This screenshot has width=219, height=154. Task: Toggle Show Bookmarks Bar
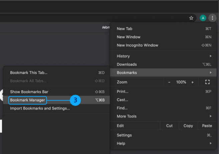(x=29, y=92)
